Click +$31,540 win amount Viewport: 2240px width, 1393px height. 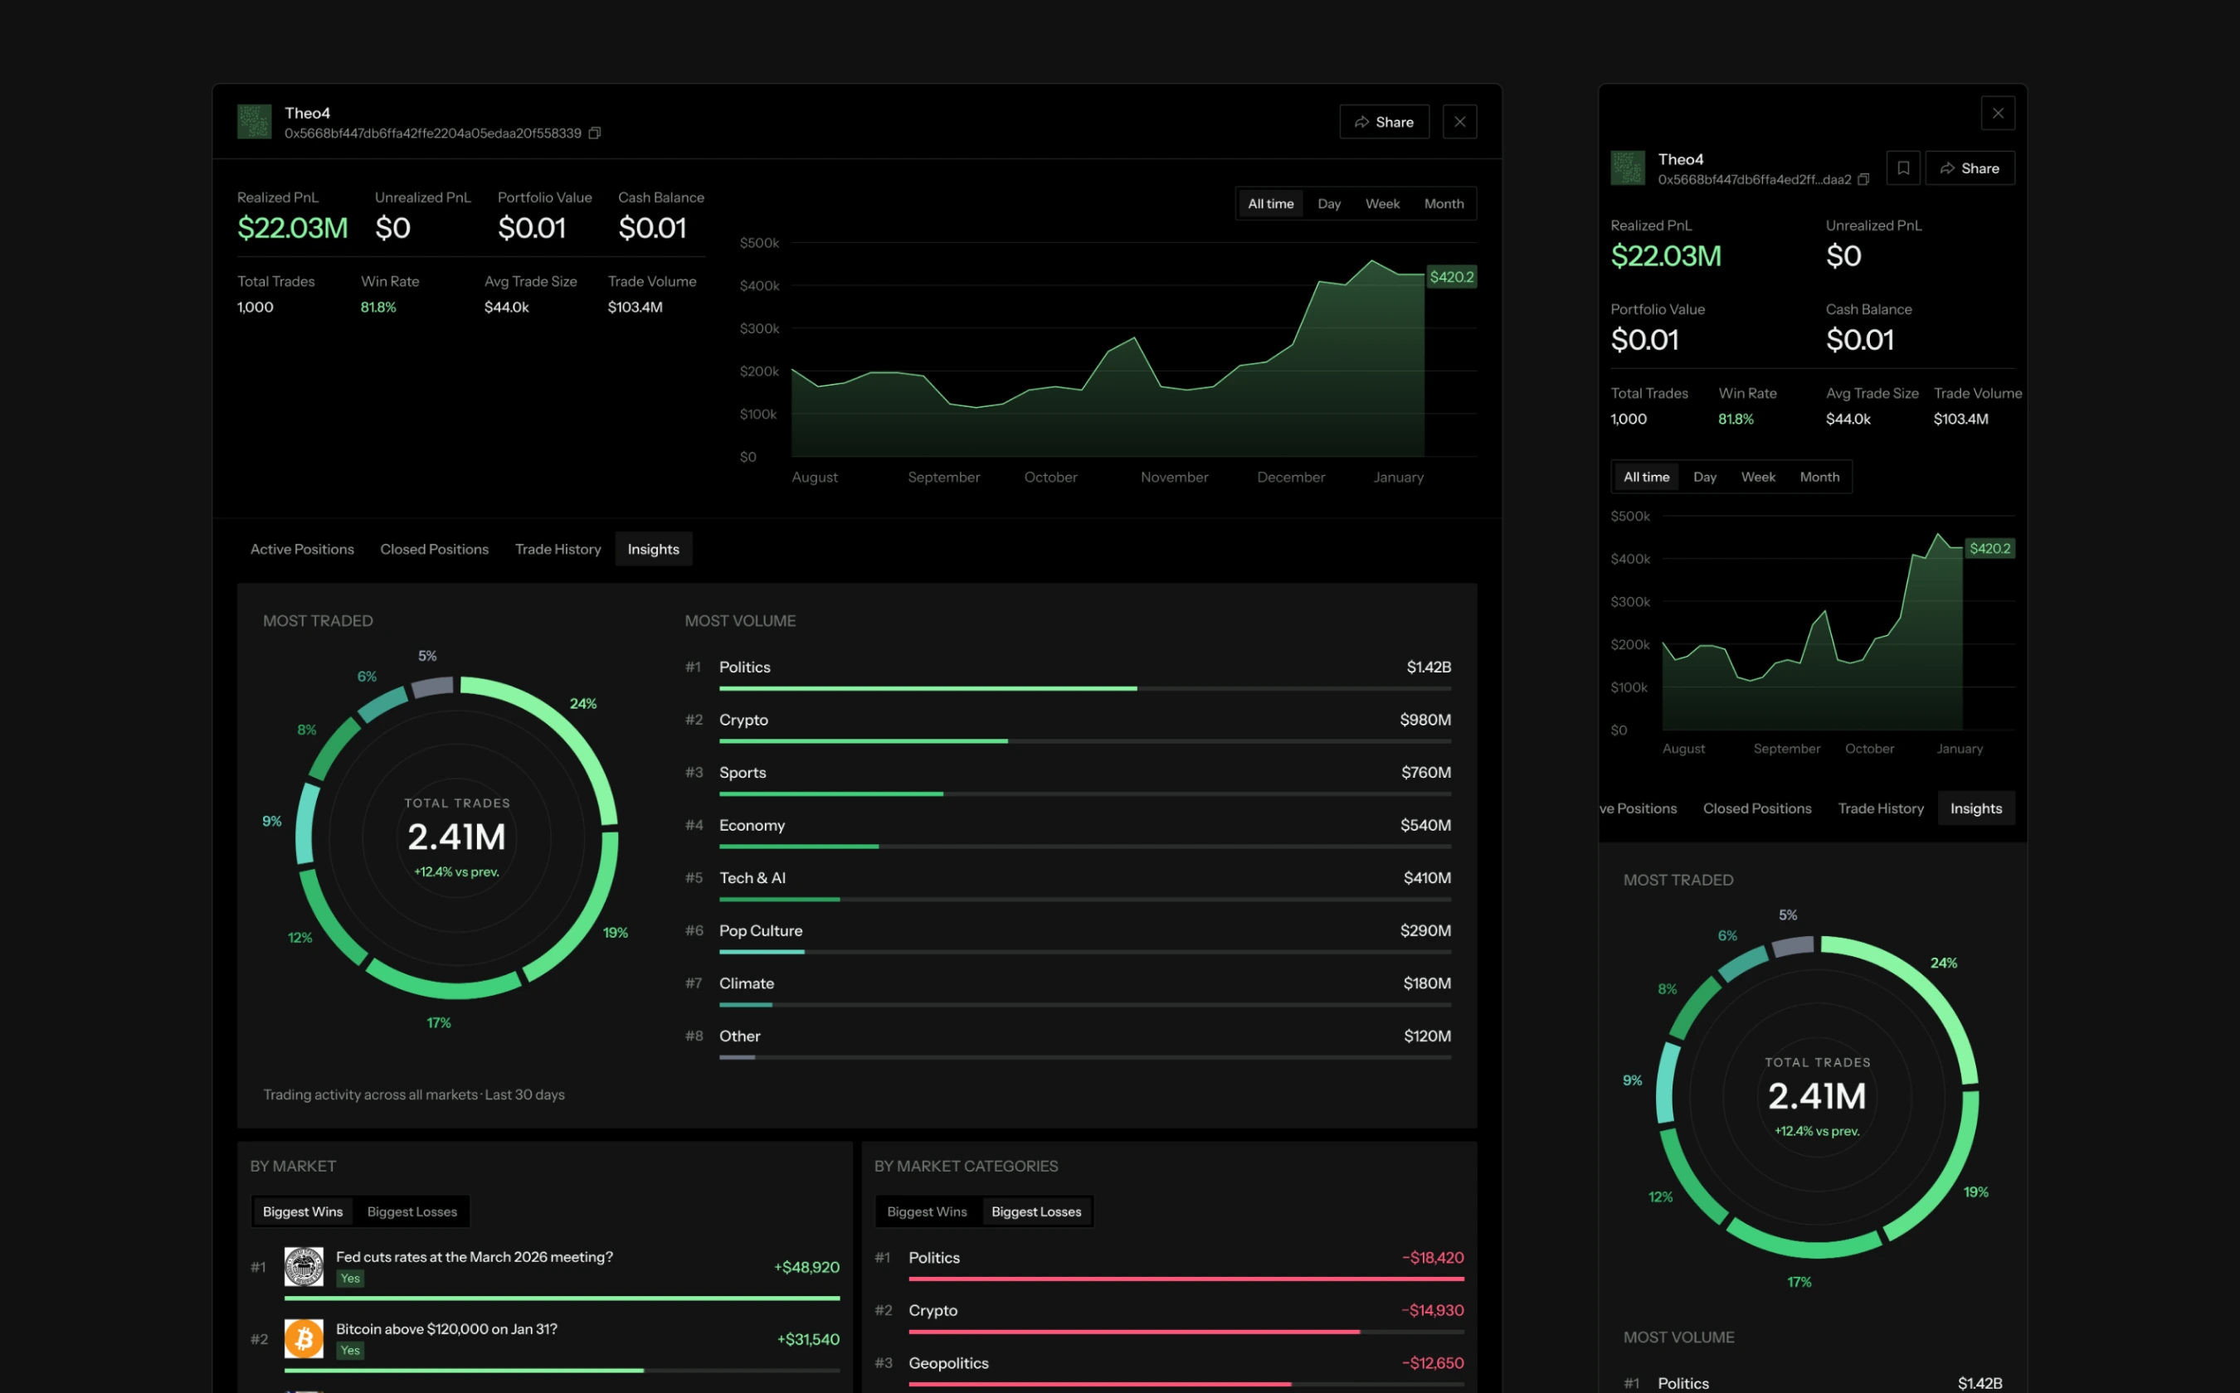click(808, 1338)
